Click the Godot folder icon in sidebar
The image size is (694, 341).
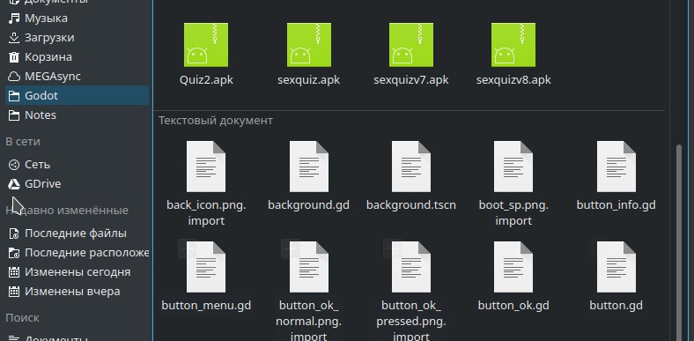(x=14, y=96)
